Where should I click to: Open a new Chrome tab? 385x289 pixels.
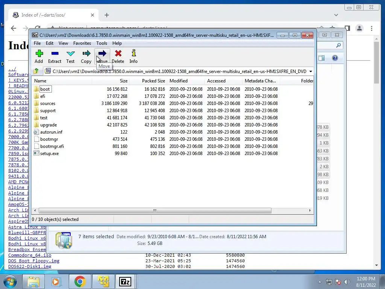tap(106, 15)
